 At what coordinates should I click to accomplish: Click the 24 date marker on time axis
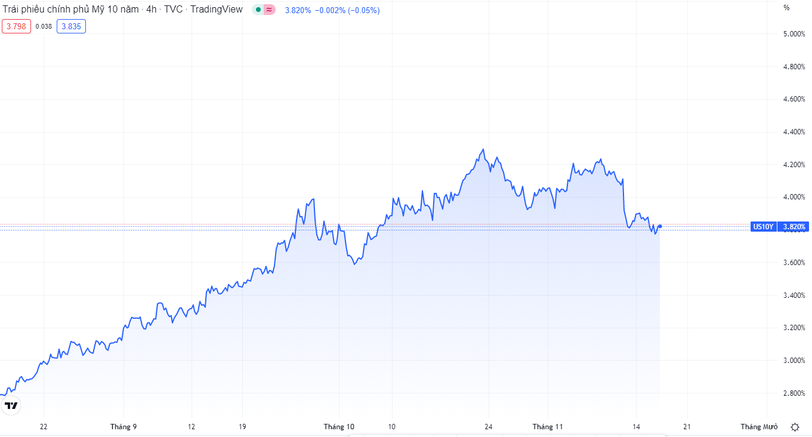[489, 427]
